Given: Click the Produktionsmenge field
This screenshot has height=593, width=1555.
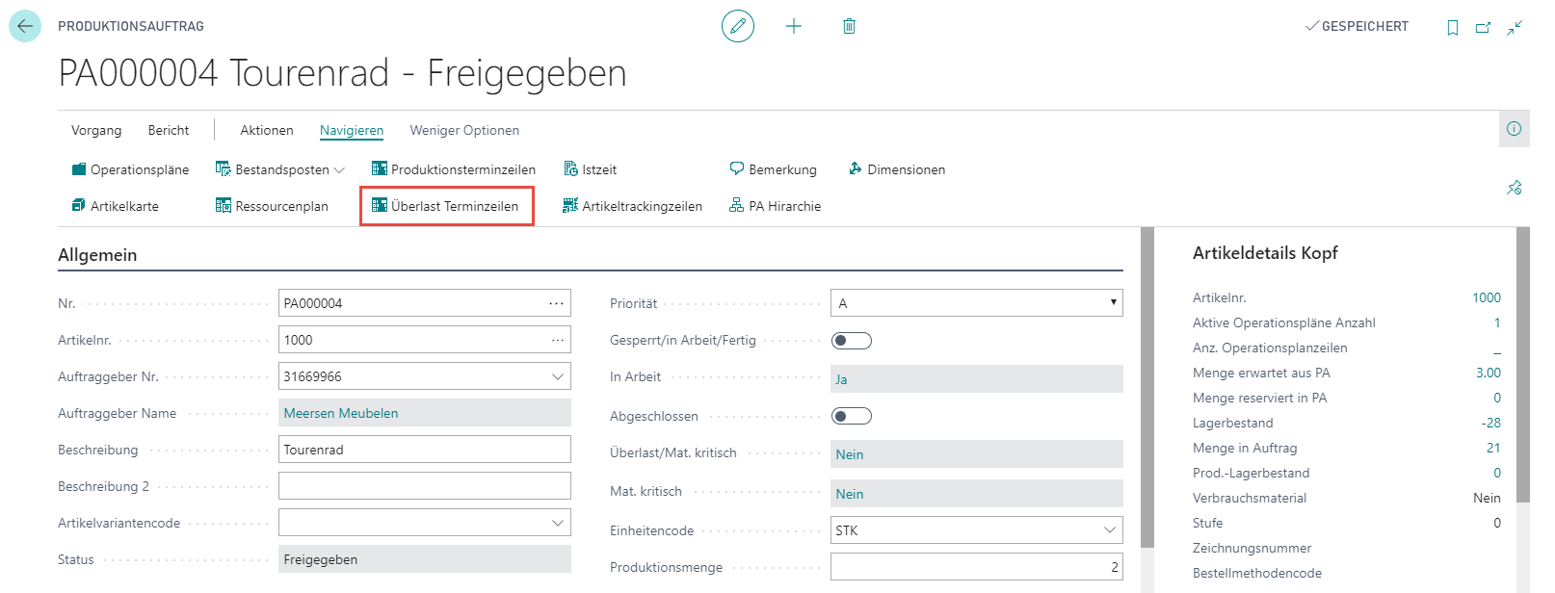Looking at the screenshot, I should coord(977,567).
